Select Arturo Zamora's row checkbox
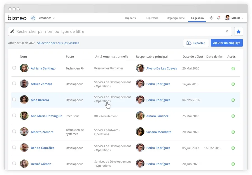Viewport: 252px width, 175px height. [14, 83]
